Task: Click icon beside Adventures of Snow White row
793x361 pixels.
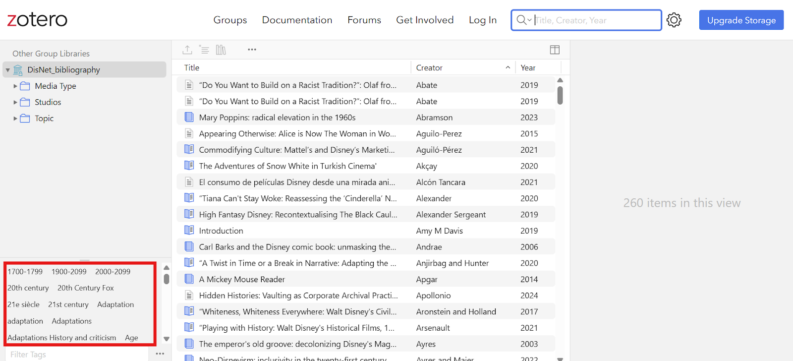Action: (189, 166)
